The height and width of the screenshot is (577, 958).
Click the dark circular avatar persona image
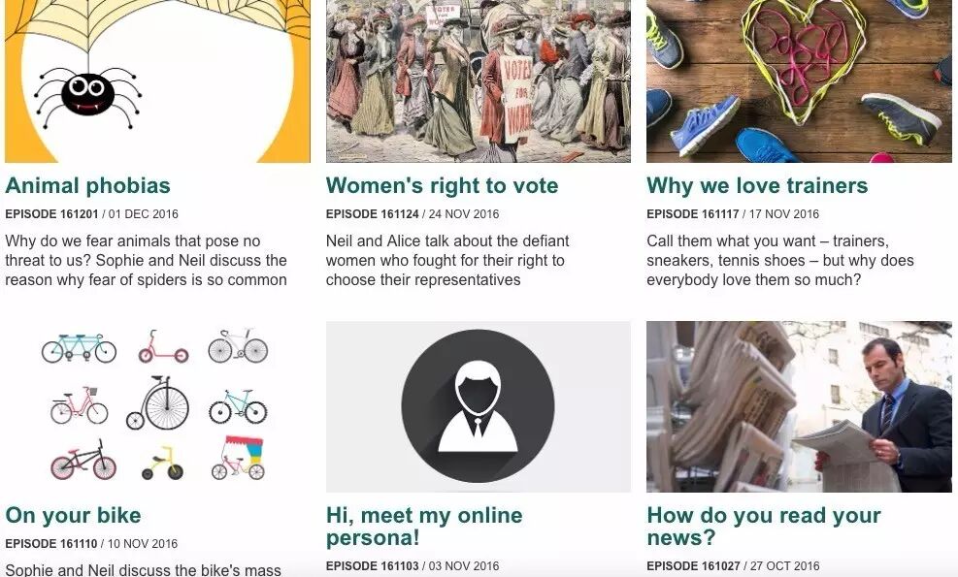coord(478,406)
